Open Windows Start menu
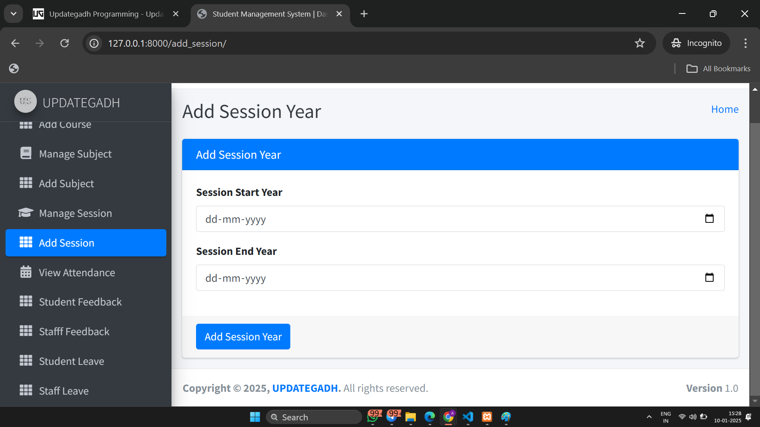 (x=255, y=417)
